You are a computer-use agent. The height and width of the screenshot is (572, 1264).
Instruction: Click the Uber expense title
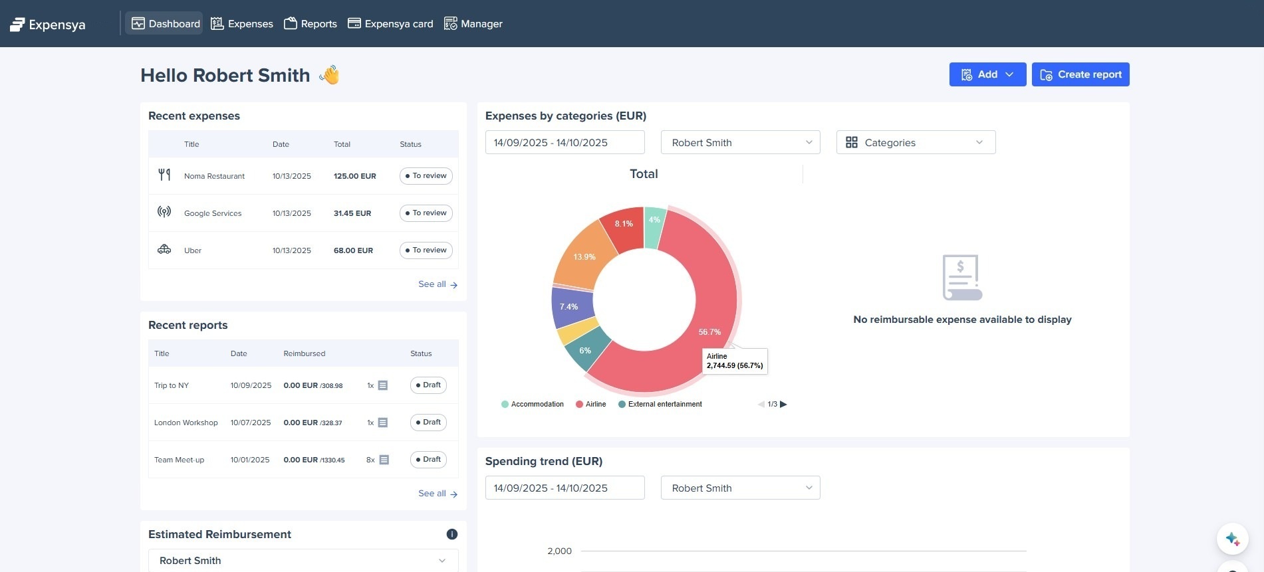click(193, 250)
